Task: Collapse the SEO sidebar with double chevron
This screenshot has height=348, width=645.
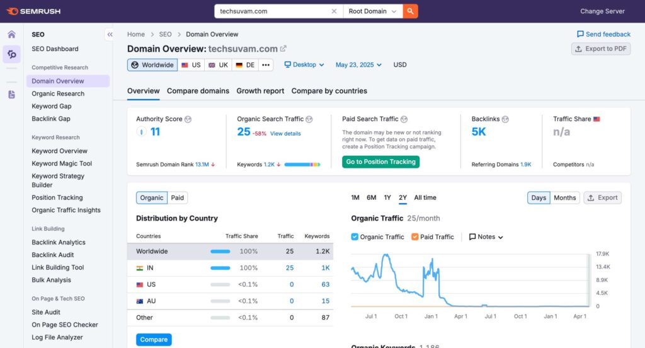Action: (x=110, y=35)
